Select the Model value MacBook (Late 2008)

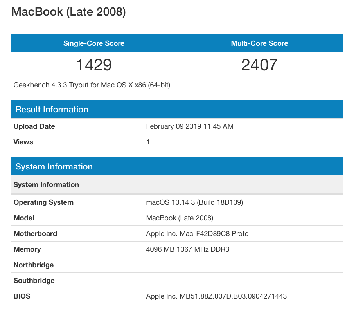180,218
